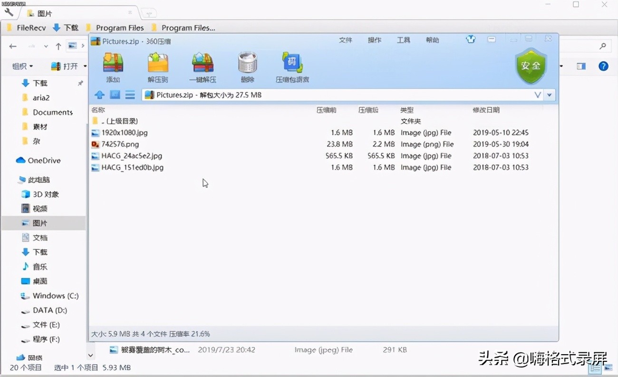Sort archive by the 类型 column header
618x377 pixels.
(x=407, y=110)
